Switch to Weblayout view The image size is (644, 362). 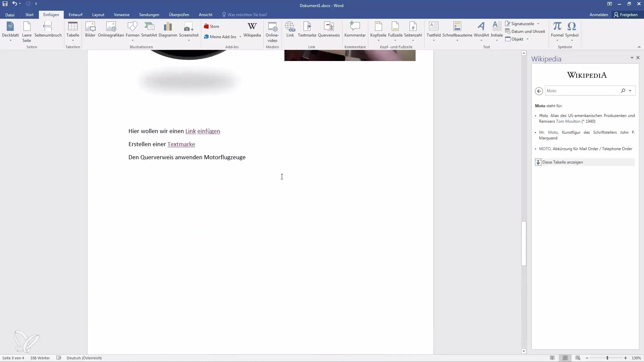point(578,358)
